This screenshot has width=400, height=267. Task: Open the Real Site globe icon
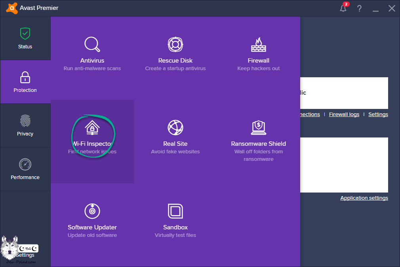[175, 128]
